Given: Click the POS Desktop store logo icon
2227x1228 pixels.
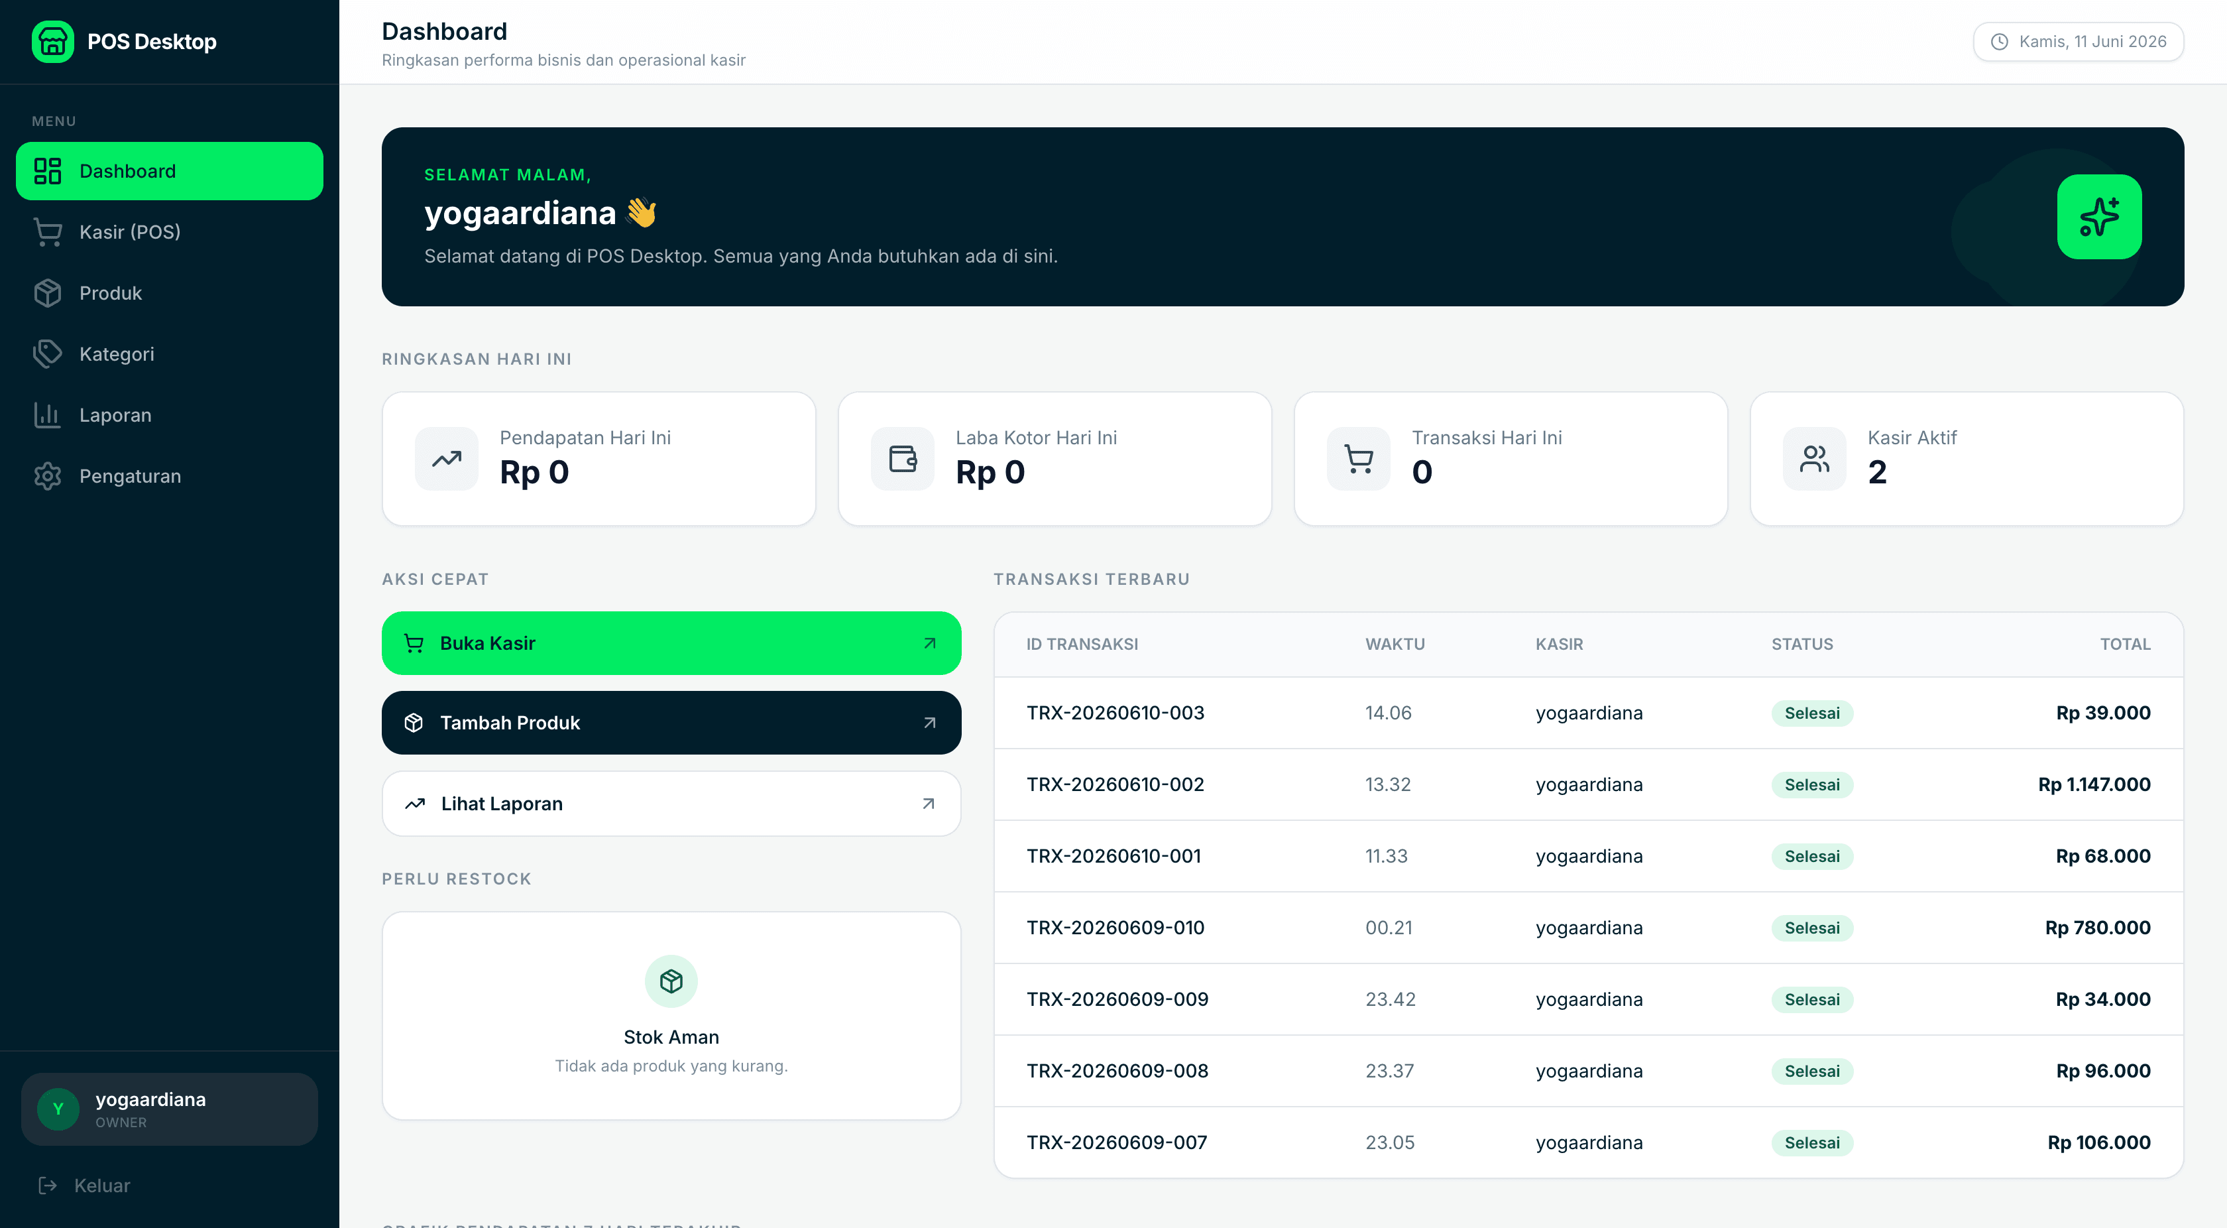Looking at the screenshot, I should 53,42.
